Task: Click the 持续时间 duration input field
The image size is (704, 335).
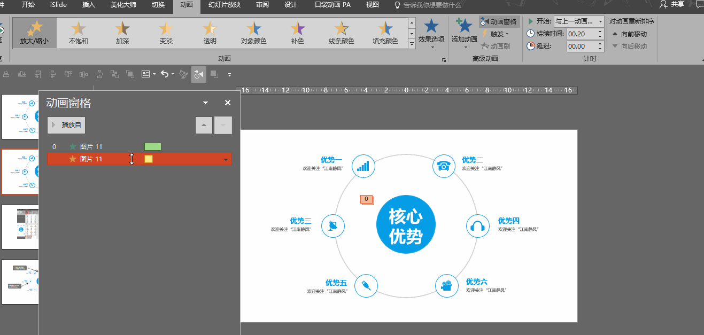Action: [x=581, y=34]
